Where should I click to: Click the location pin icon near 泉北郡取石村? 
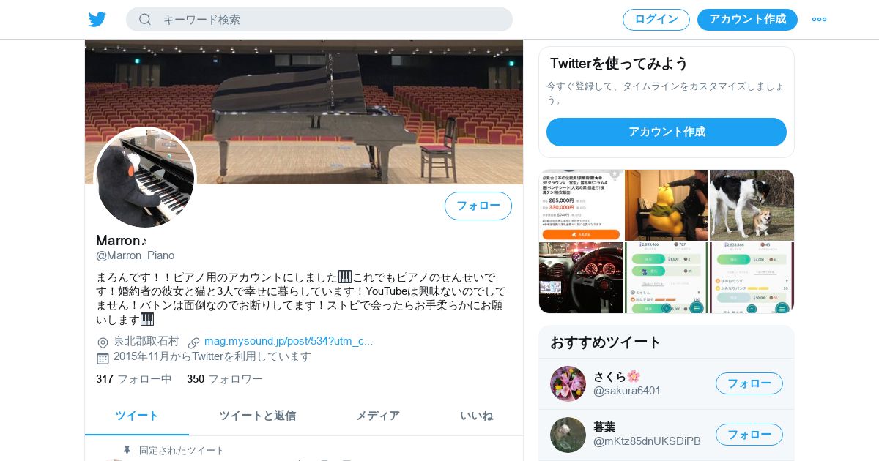coord(103,342)
